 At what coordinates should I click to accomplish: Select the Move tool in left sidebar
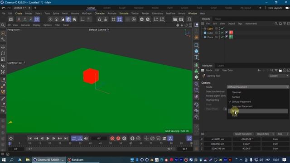3,47
